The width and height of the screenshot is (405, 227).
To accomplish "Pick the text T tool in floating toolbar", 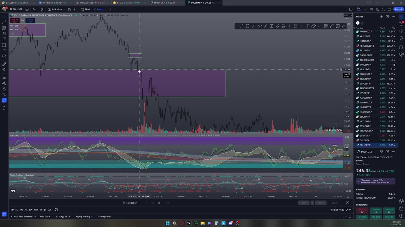I will coord(308,26).
